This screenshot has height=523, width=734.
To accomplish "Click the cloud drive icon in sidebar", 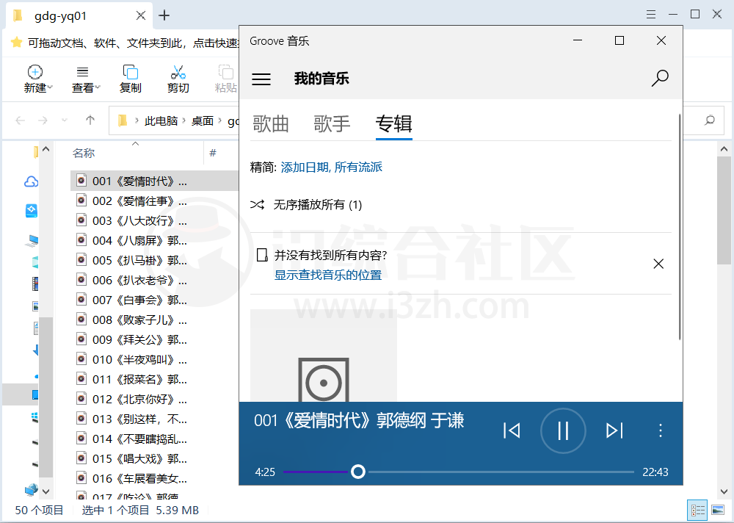I will (x=32, y=181).
